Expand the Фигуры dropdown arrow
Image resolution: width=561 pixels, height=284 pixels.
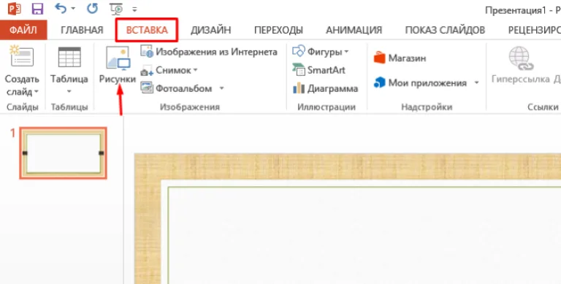(346, 52)
